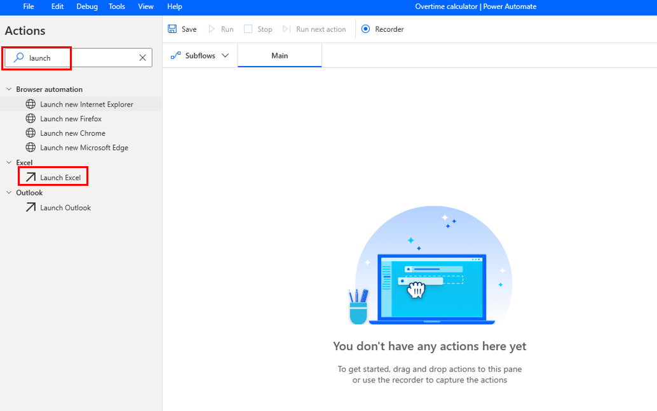657x411 pixels.
Task: Click the Subflows label
Action: (x=200, y=56)
